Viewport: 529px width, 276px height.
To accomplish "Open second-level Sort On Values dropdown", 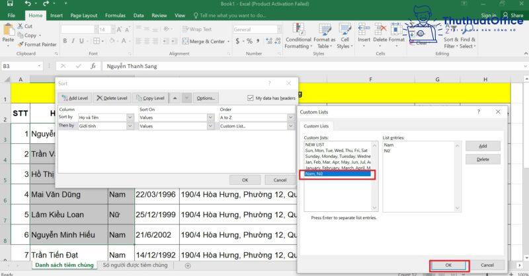I will point(210,125).
